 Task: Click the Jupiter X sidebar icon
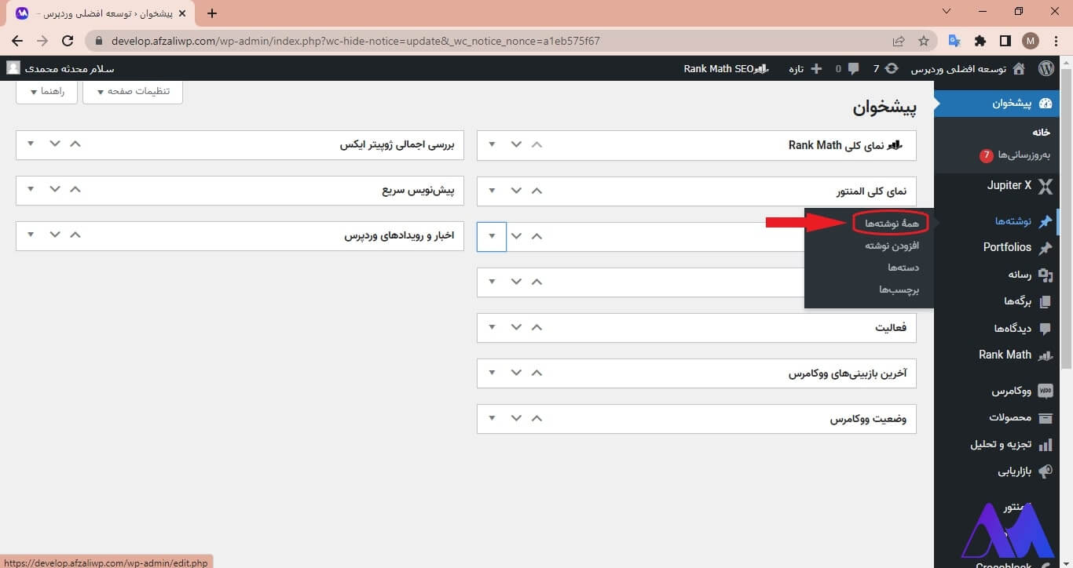coord(1045,187)
